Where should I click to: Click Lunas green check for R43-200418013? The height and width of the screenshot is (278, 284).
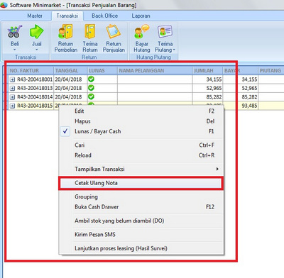[x=91, y=88]
